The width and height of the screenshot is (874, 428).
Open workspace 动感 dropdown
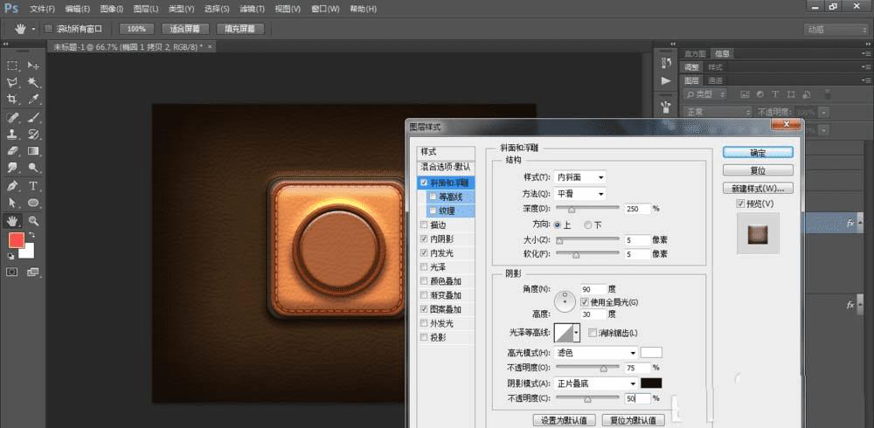point(836,30)
